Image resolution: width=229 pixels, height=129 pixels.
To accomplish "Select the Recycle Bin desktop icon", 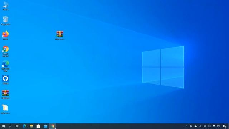I will pyautogui.click(x=5, y=21).
